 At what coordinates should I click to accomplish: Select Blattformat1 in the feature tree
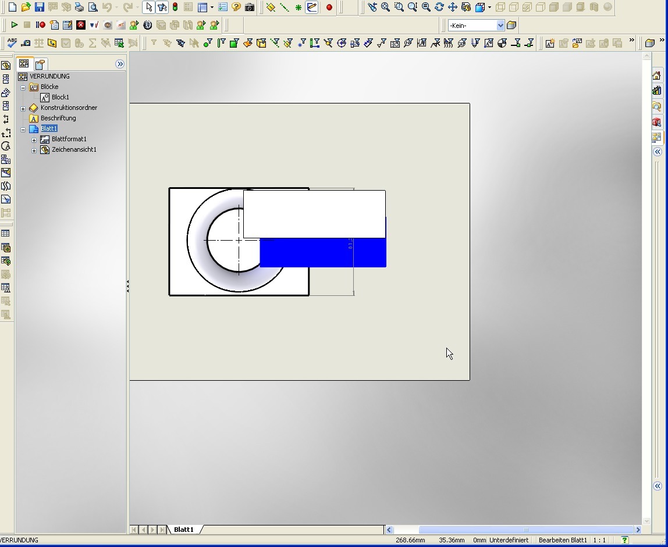(x=69, y=139)
